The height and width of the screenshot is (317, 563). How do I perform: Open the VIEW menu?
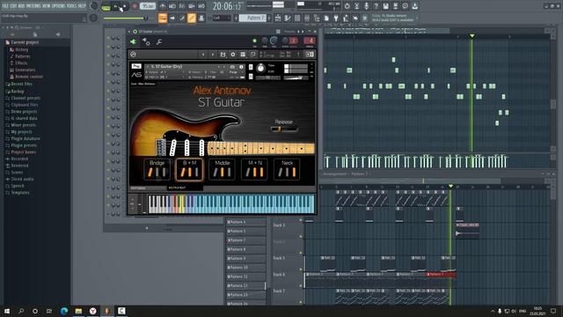pos(47,6)
